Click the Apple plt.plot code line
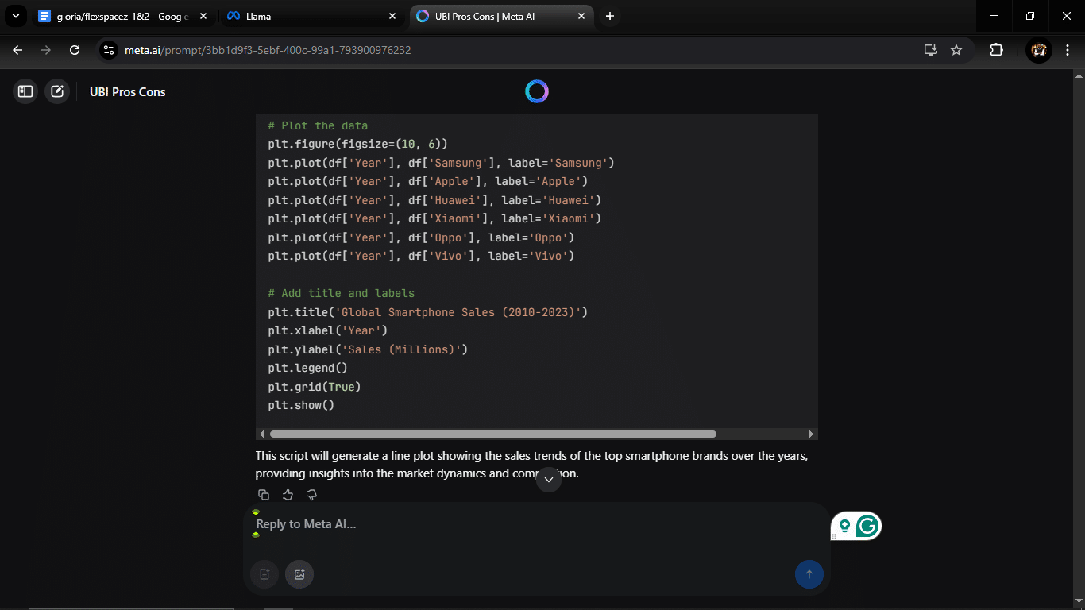This screenshot has width=1085, height=610. click(428, 181)
